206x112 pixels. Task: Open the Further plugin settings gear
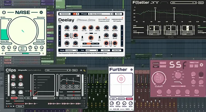131,69
